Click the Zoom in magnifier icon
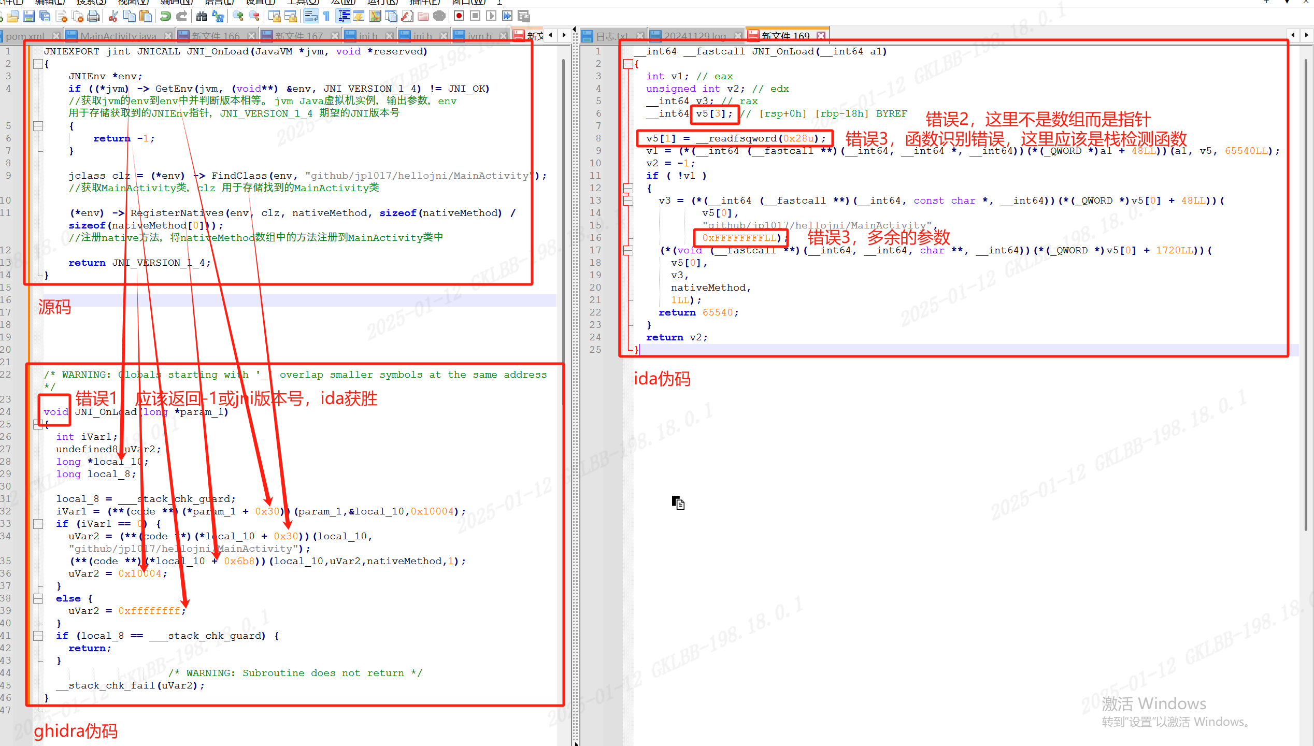 pos(238,17)
